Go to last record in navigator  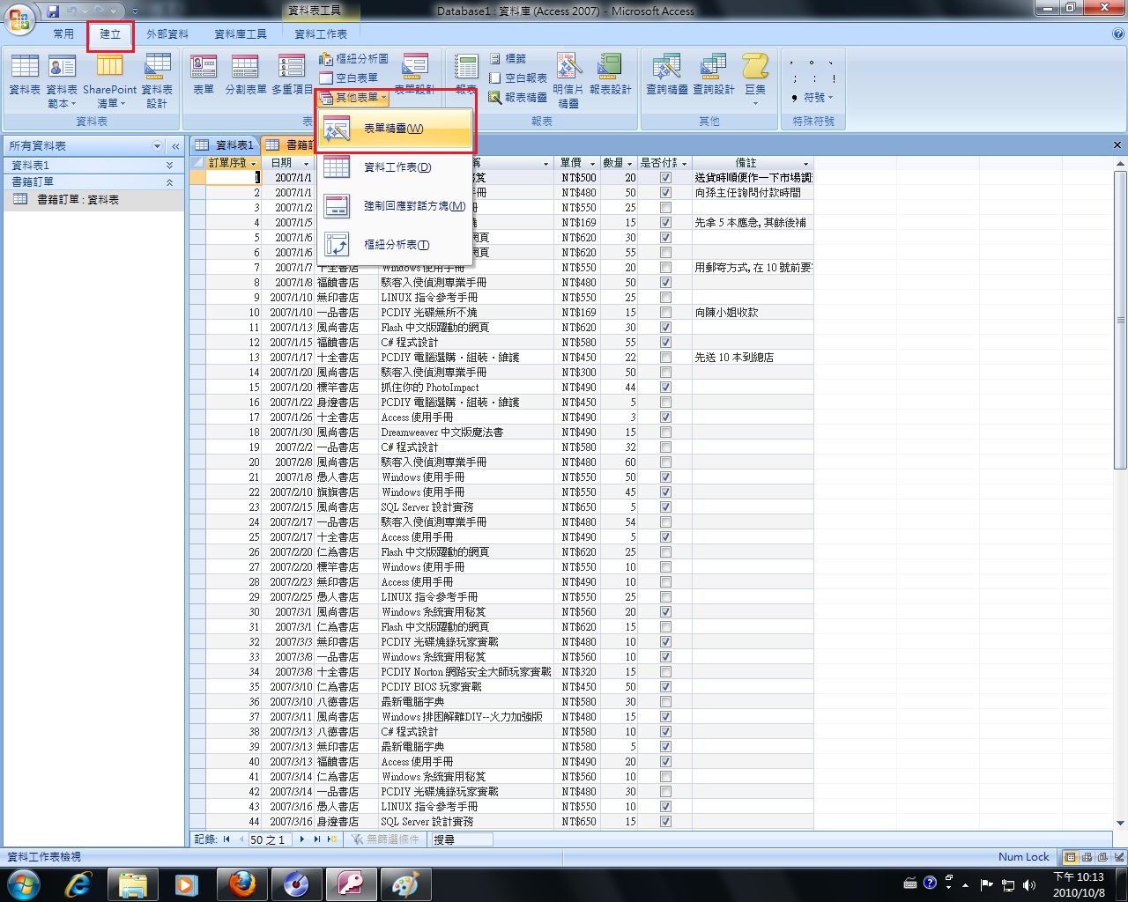[317, 839]
